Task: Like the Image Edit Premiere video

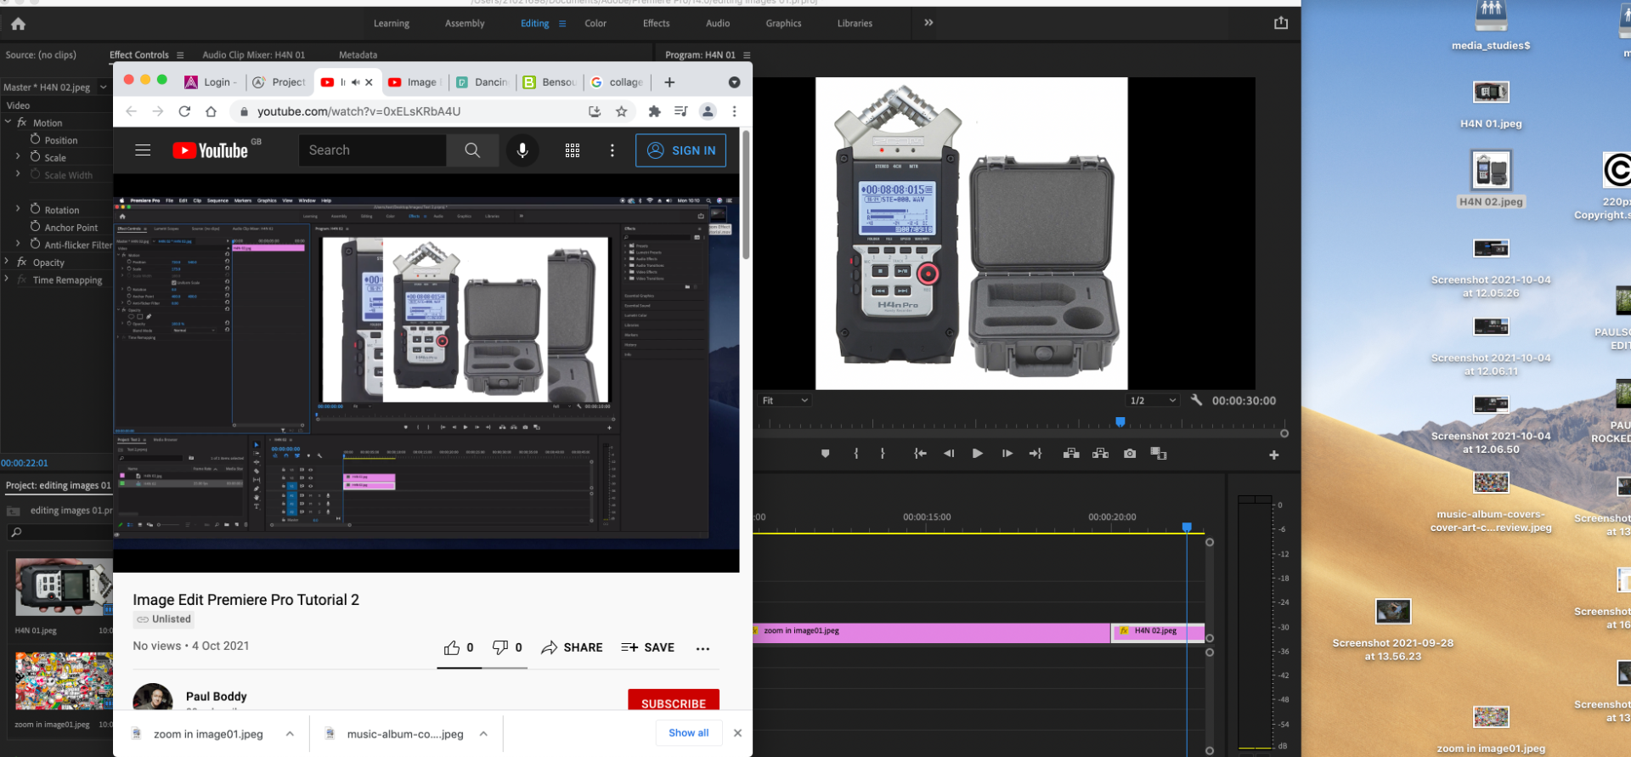Action: (452, 648)
